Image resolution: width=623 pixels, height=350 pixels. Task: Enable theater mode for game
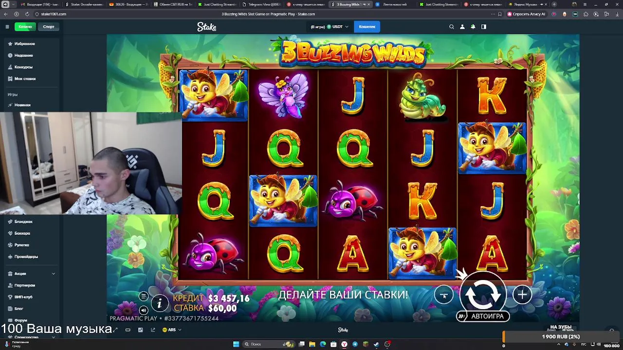pos(128,330)
